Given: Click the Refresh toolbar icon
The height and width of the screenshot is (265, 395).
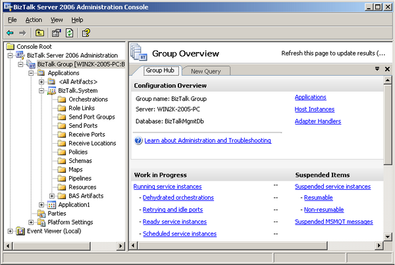Looking at the screenshot, I should (69, 33).
